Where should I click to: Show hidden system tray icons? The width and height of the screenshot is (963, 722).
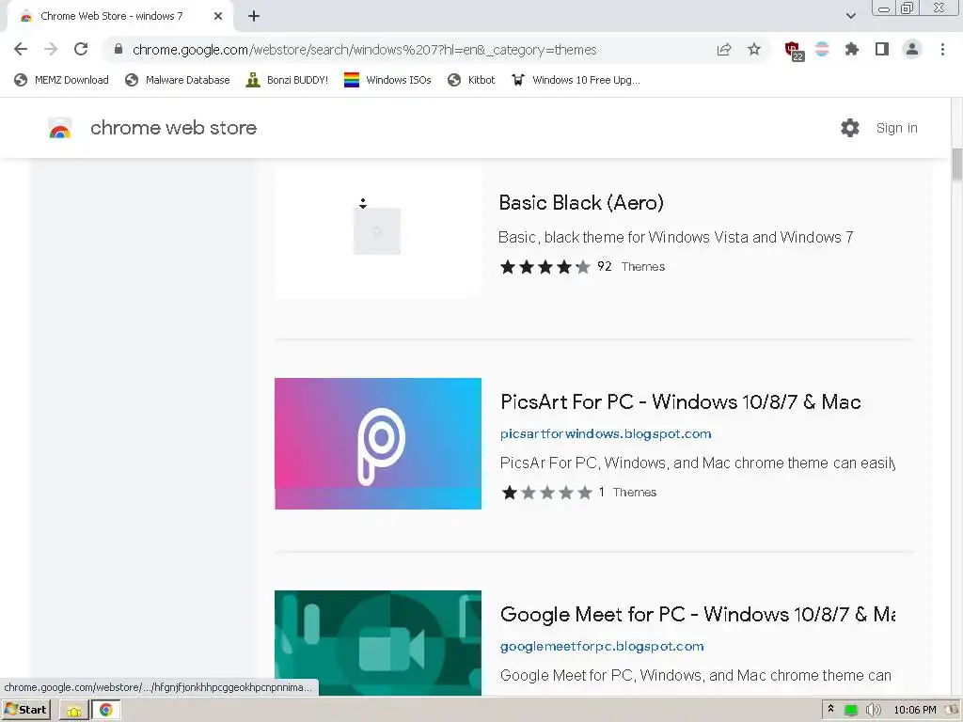831,709
